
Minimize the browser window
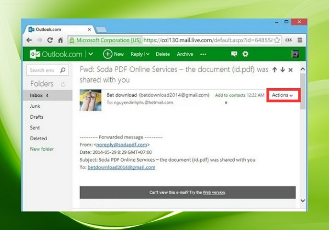(x=277, y=22)
